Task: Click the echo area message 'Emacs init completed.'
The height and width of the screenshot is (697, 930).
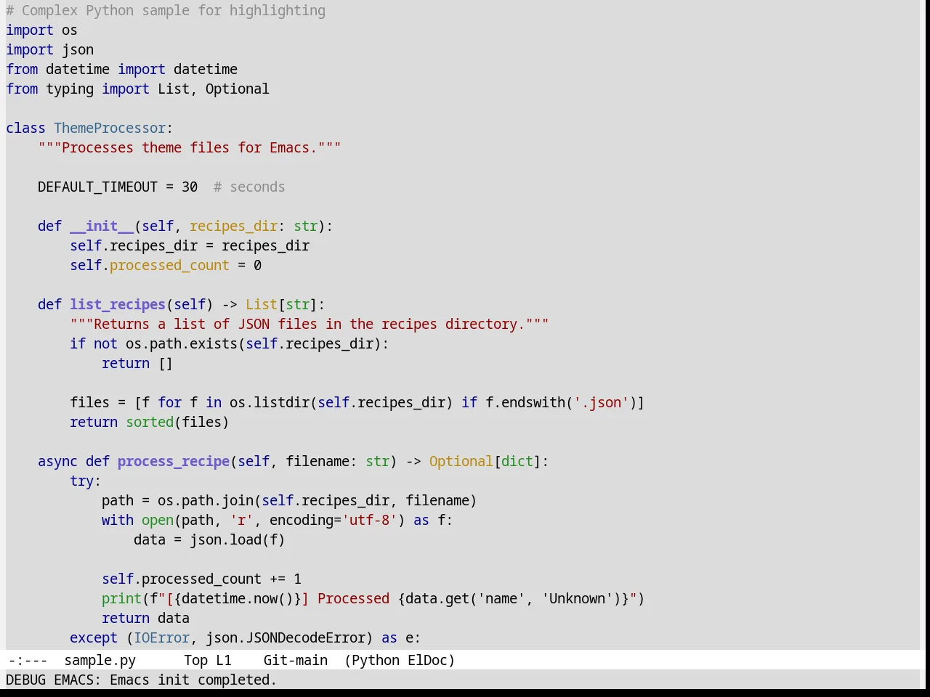Action: coord(193,680)
